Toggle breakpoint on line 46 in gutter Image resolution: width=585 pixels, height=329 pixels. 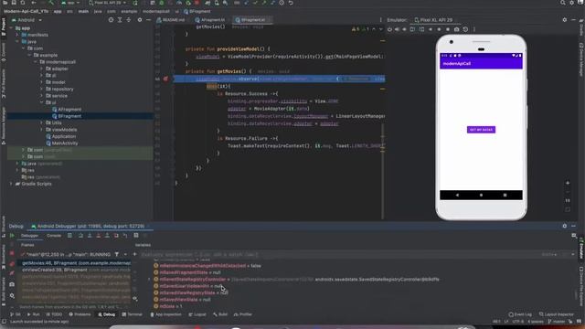[x=165, y=79]
